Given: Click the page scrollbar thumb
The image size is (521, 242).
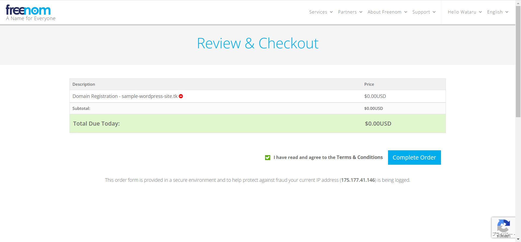Looking at the screenshot, I should click(518, 62).
